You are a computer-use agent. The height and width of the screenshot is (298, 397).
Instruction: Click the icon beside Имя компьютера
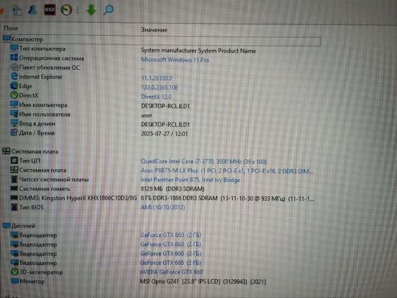pyautogui.click(x=14, y=104)
